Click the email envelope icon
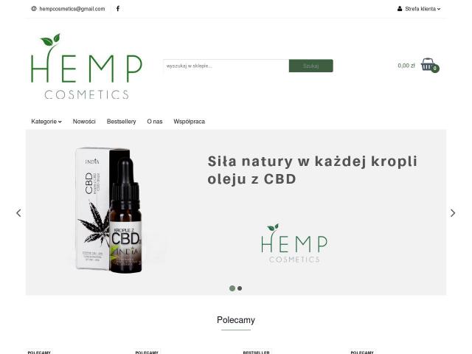The width and height of the screenshot is (472, 354). click(x=34, y=9)
